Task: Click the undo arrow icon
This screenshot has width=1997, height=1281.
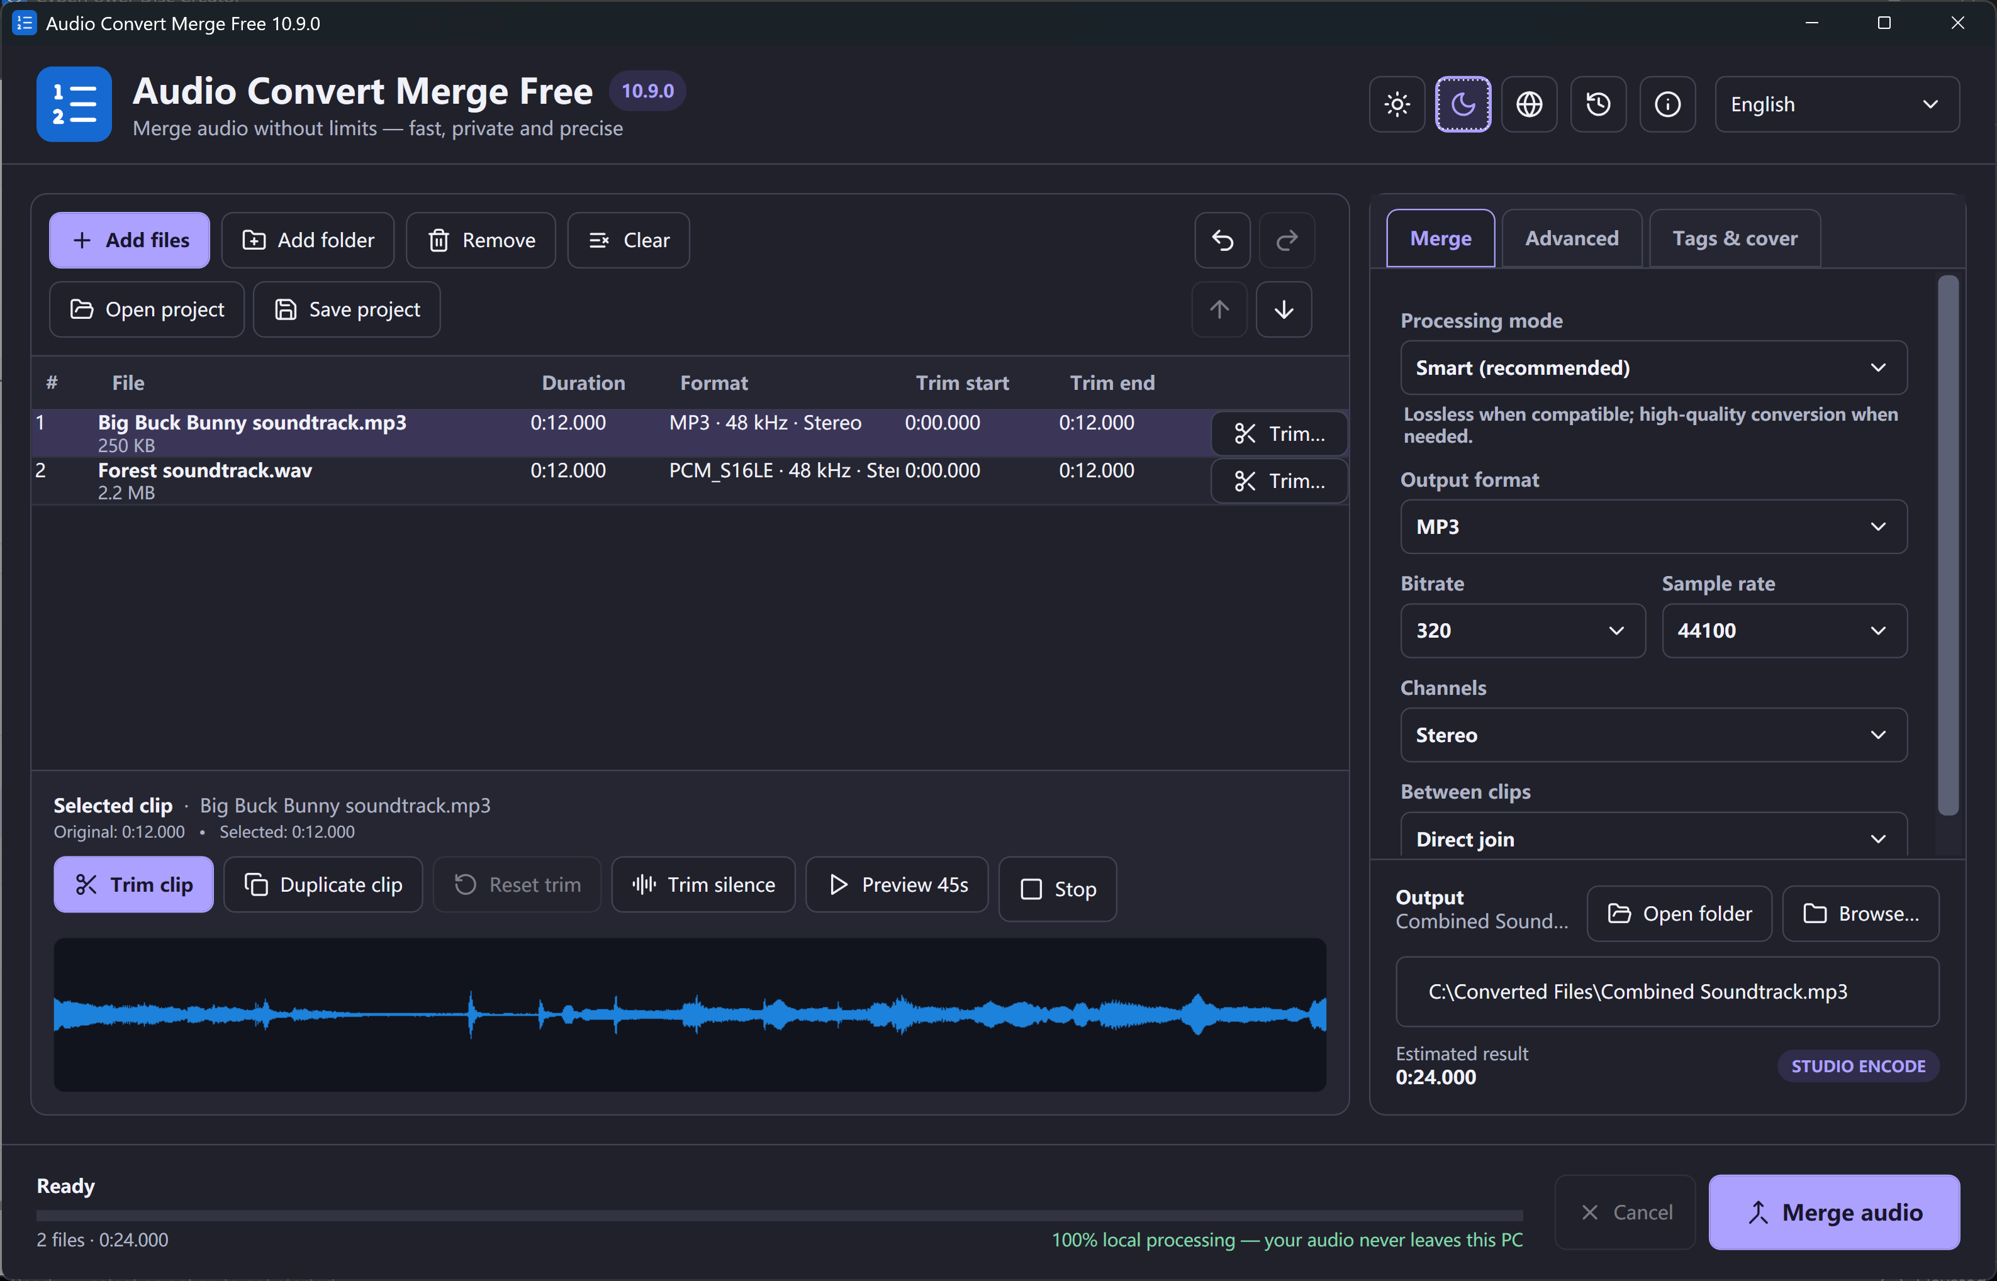Action: click(1222, 240)
